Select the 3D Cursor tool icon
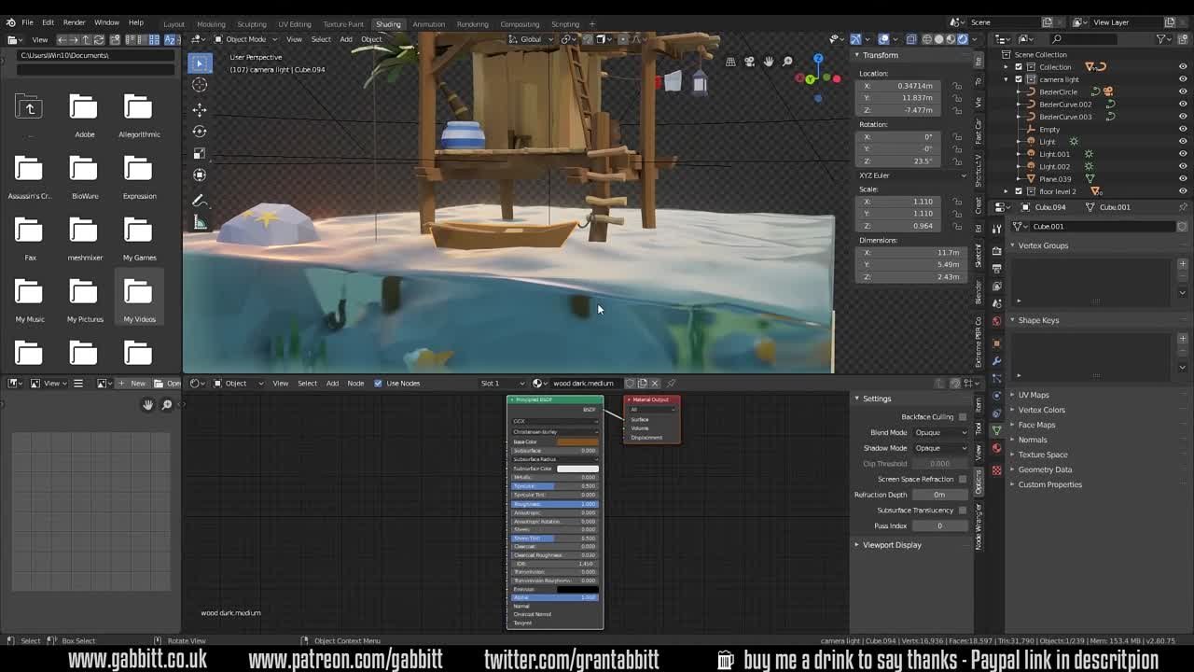Image resolution: width=1194 pixels, height=672 pixels. [x=200, y=84]
